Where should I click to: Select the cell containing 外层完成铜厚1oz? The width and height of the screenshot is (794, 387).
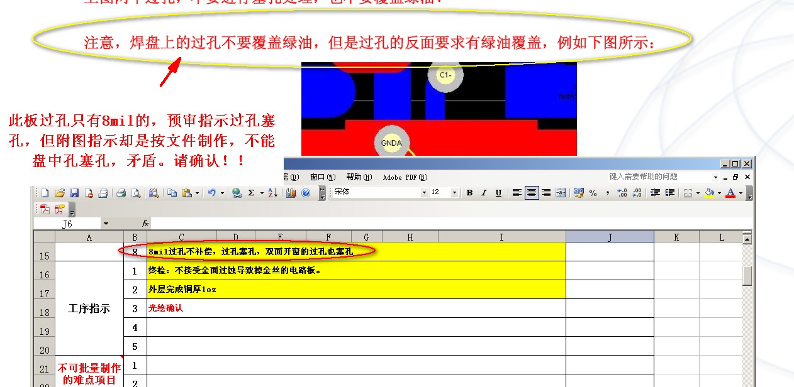356,290
